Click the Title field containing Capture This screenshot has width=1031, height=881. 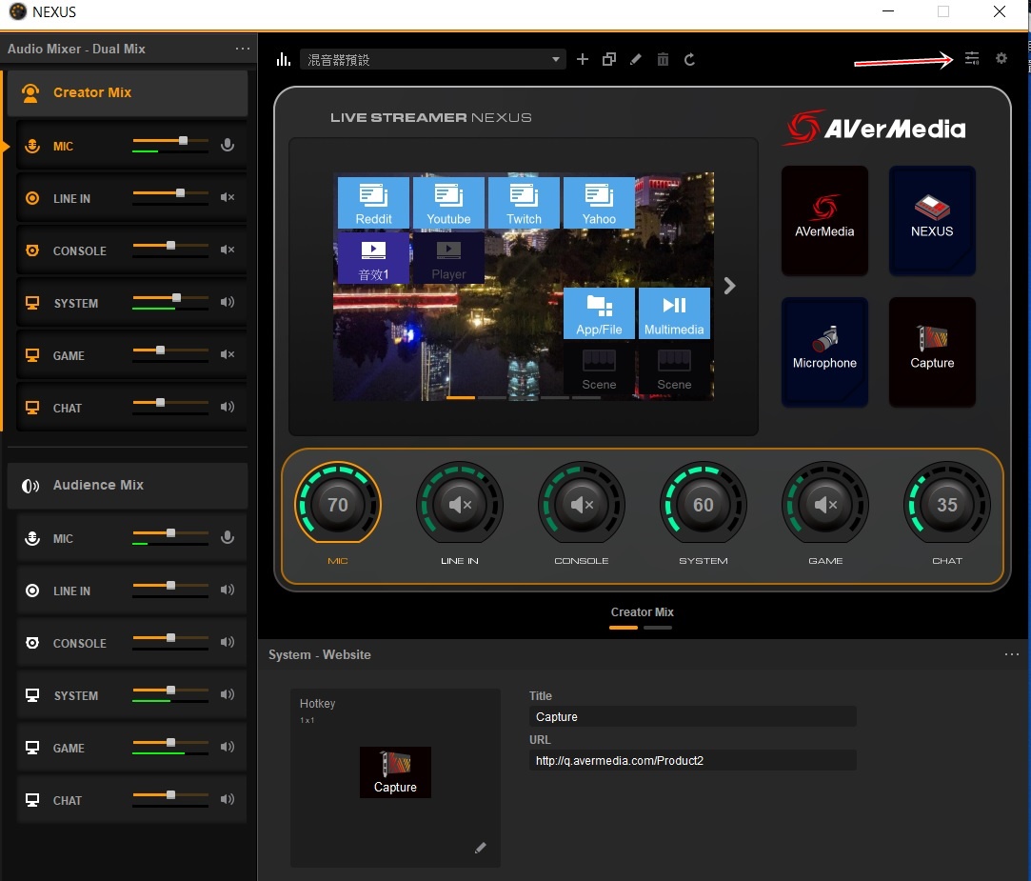point(692,716)
